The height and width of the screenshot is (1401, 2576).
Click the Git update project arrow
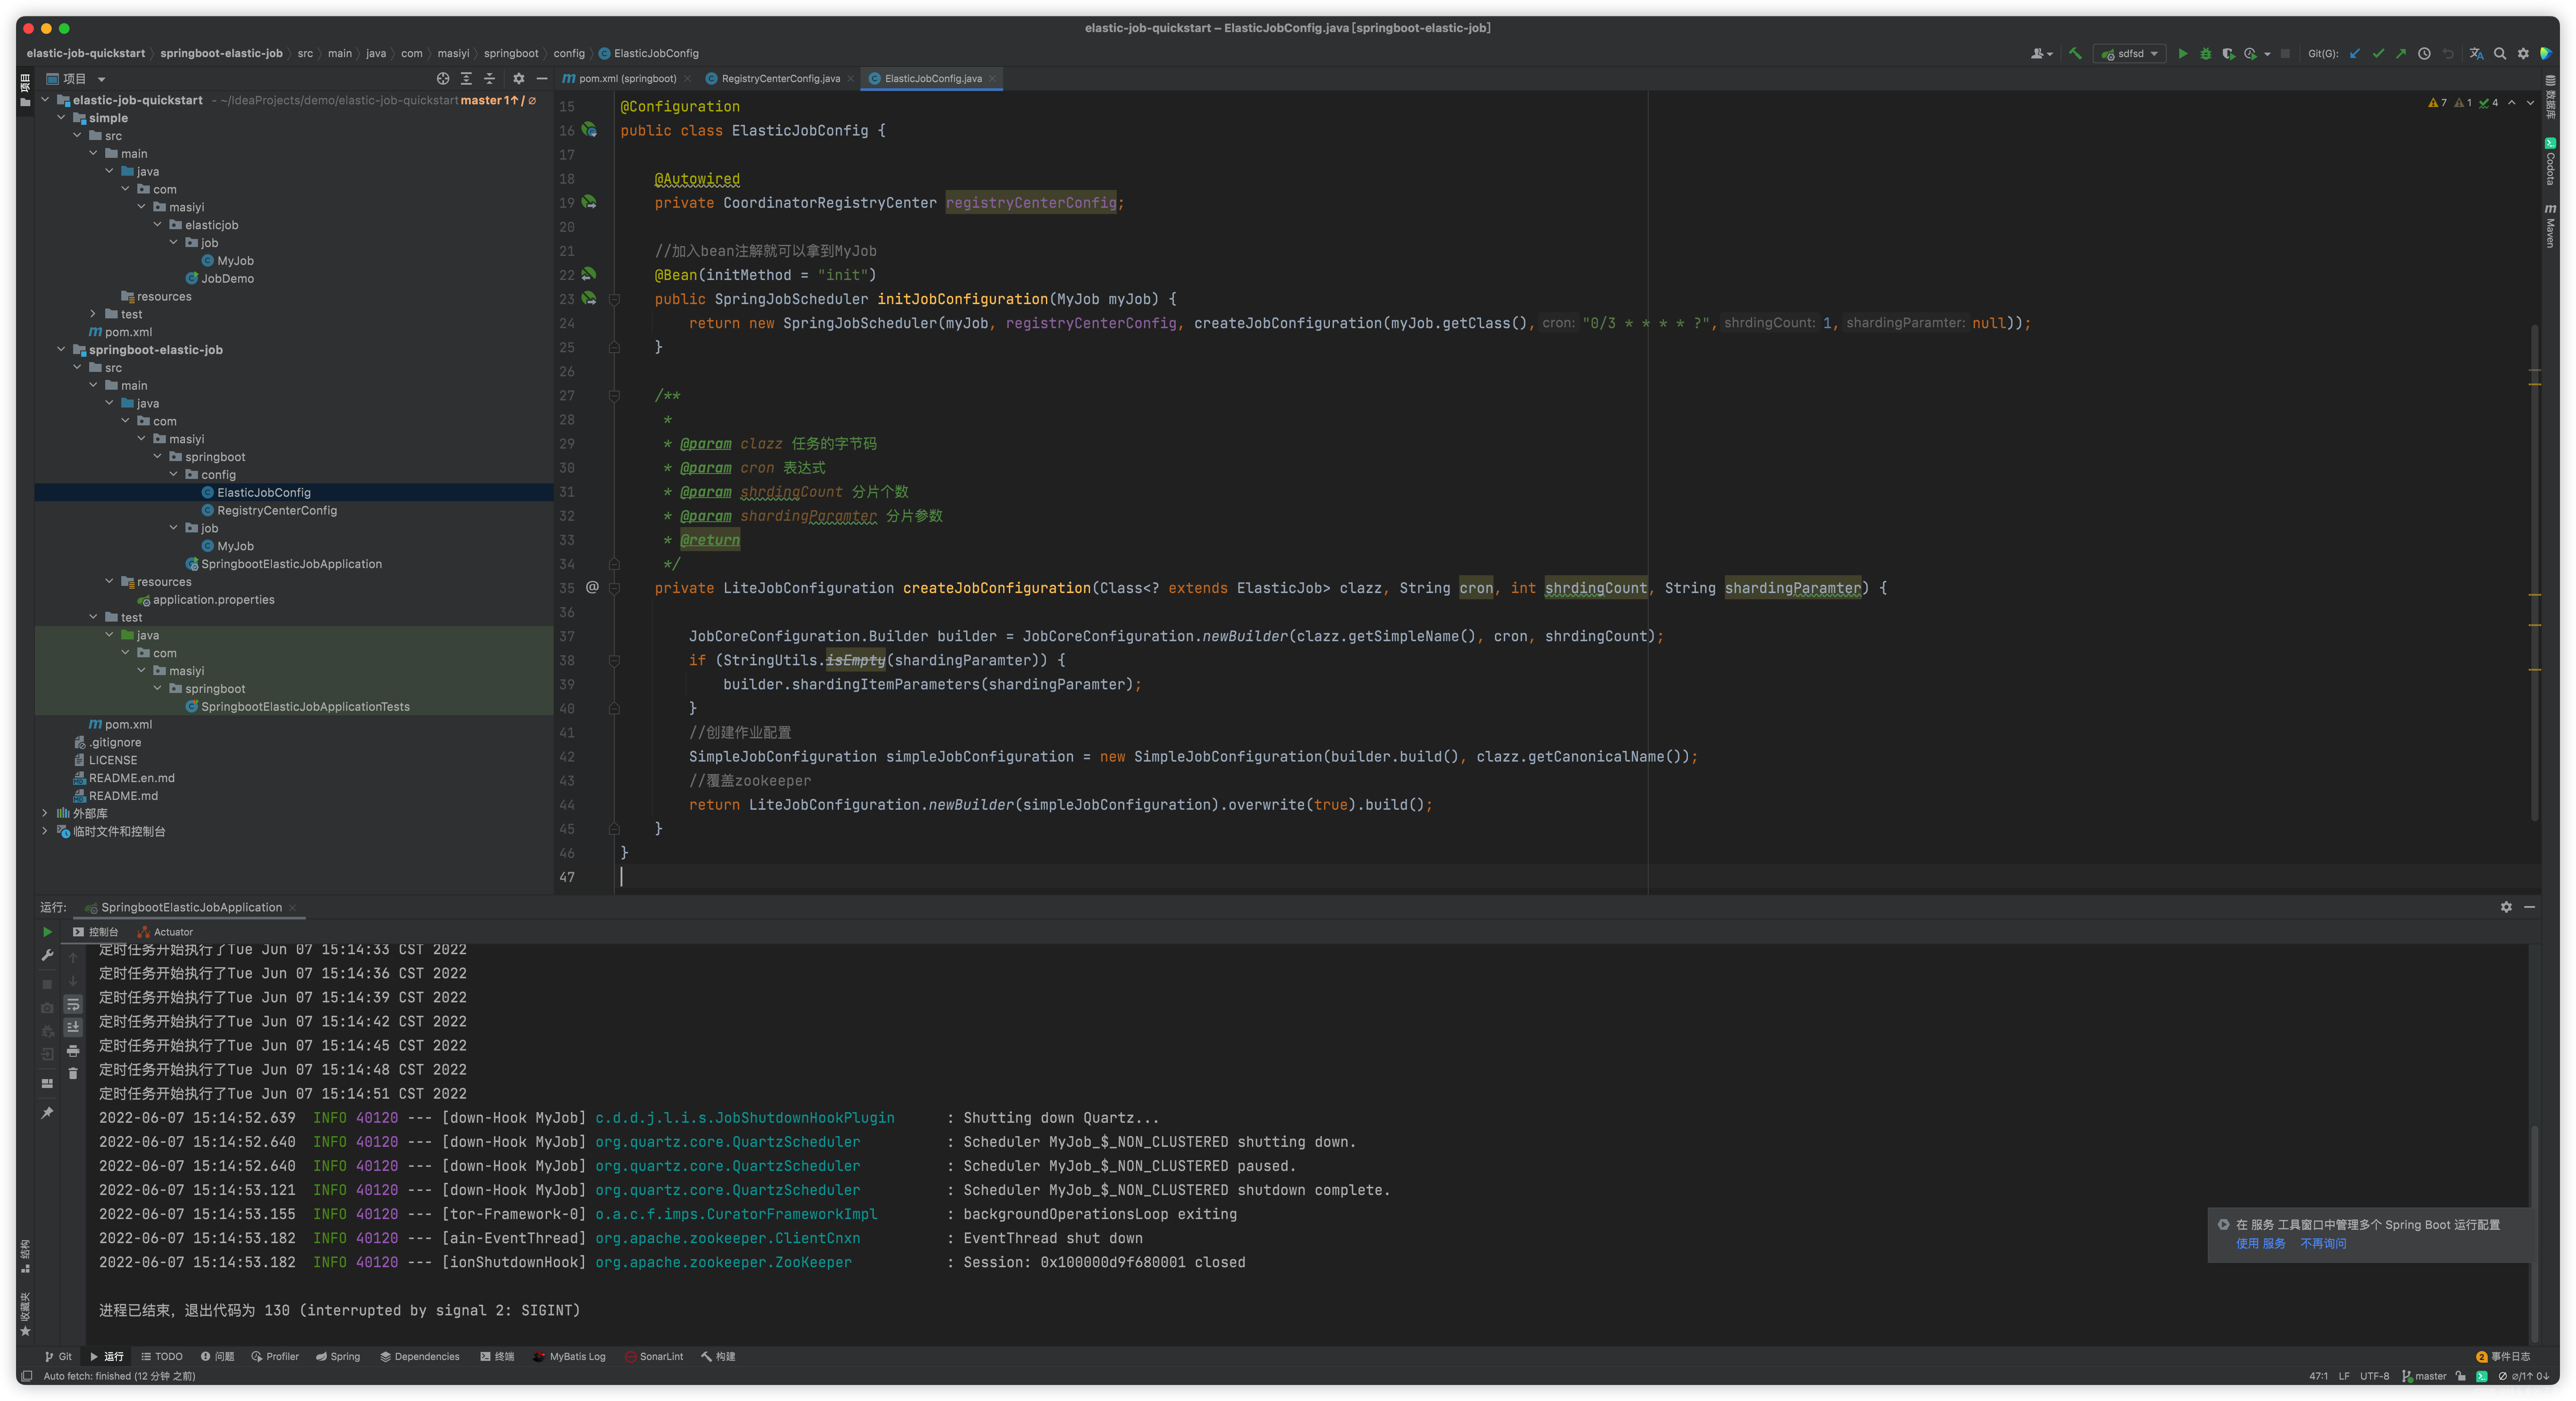tap(2354, 54)
